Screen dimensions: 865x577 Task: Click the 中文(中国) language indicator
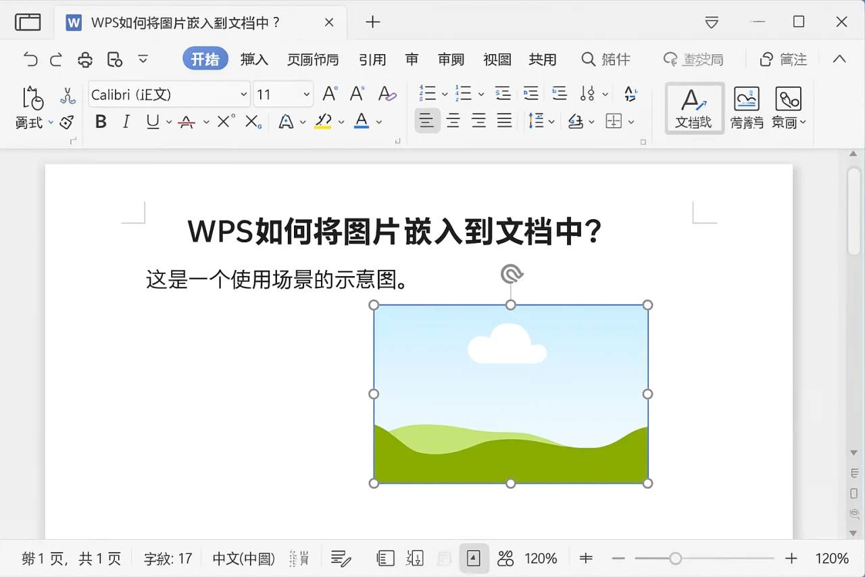(x=243, y=558)
